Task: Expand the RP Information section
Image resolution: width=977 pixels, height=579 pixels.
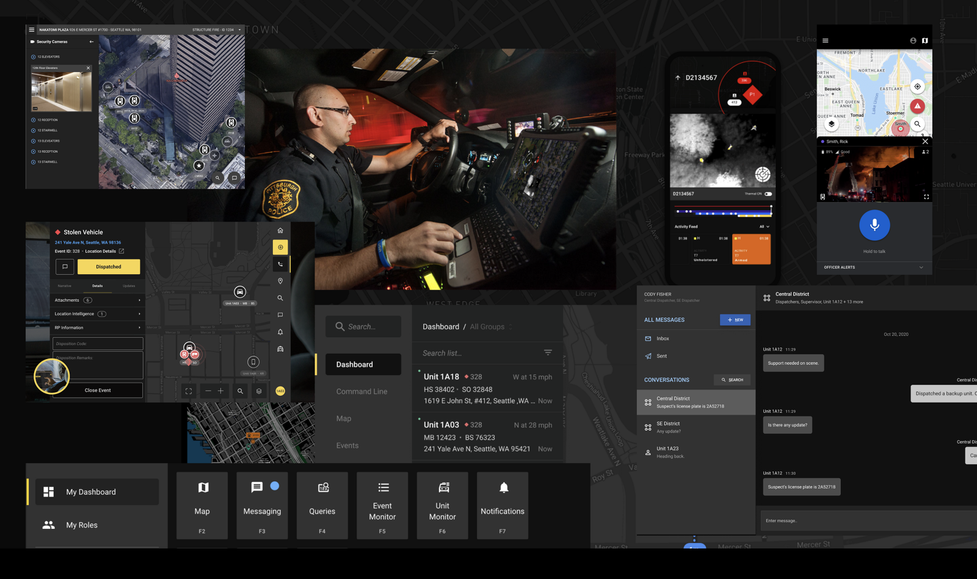Action: (x=98, y=327)
